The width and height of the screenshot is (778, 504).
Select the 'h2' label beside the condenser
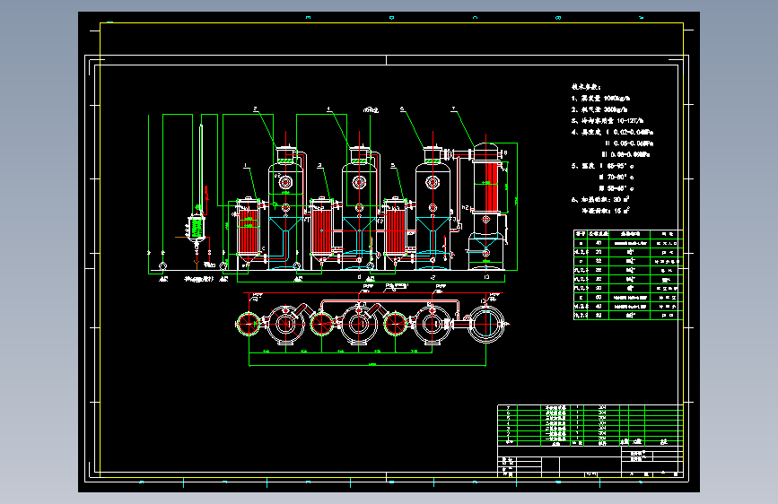point(465,207)
